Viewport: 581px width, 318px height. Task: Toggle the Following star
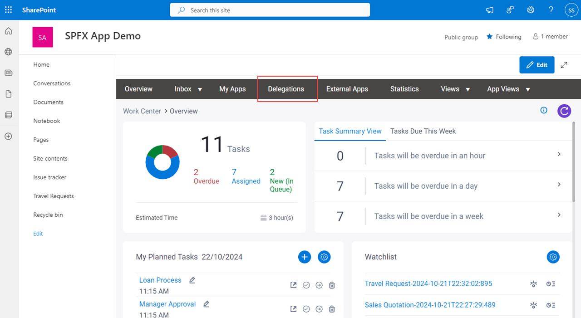click(x=490, y=37)
